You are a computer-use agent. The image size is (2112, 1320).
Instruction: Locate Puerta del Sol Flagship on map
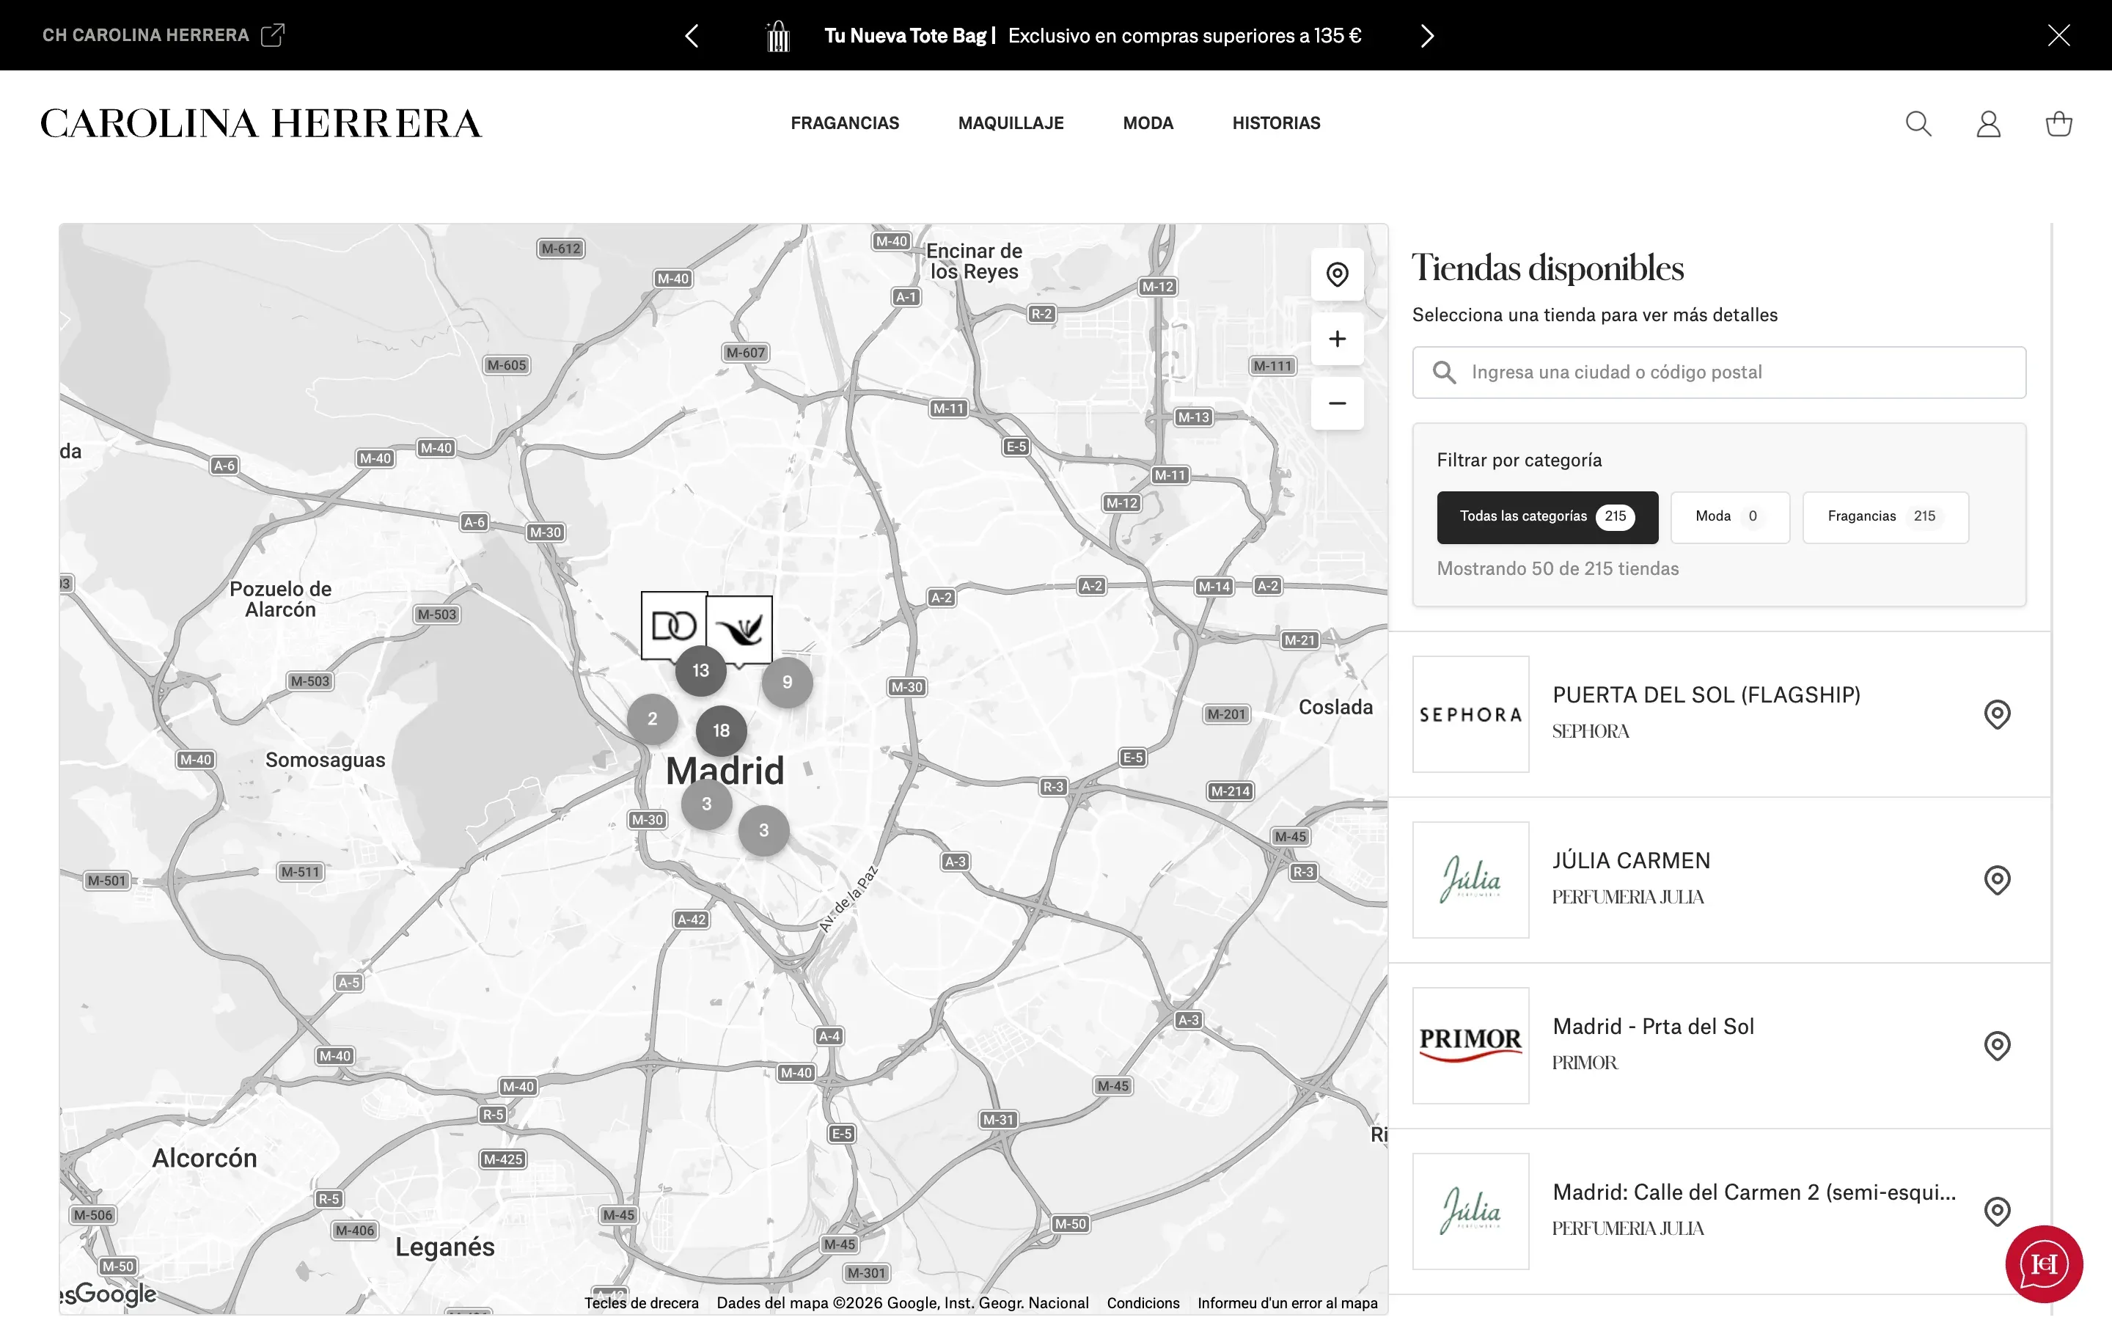[x=1997, y=714]
